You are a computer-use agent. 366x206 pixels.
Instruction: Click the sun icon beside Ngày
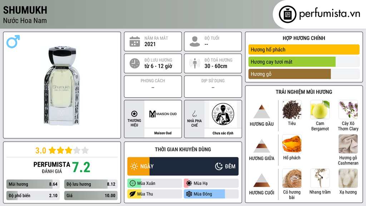tap(134, 166)
